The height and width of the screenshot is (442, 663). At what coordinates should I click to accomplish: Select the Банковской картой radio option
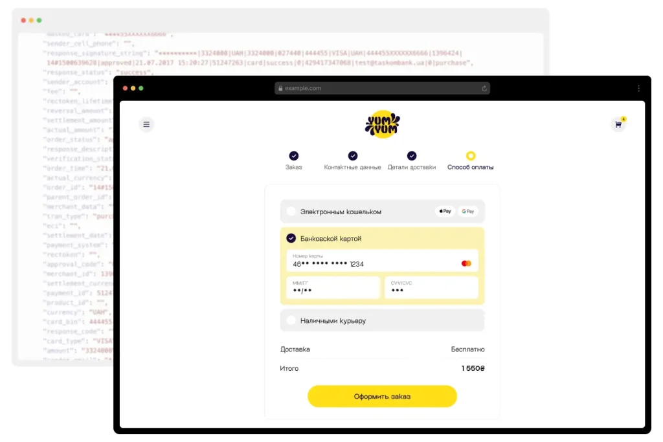point(291,238)
